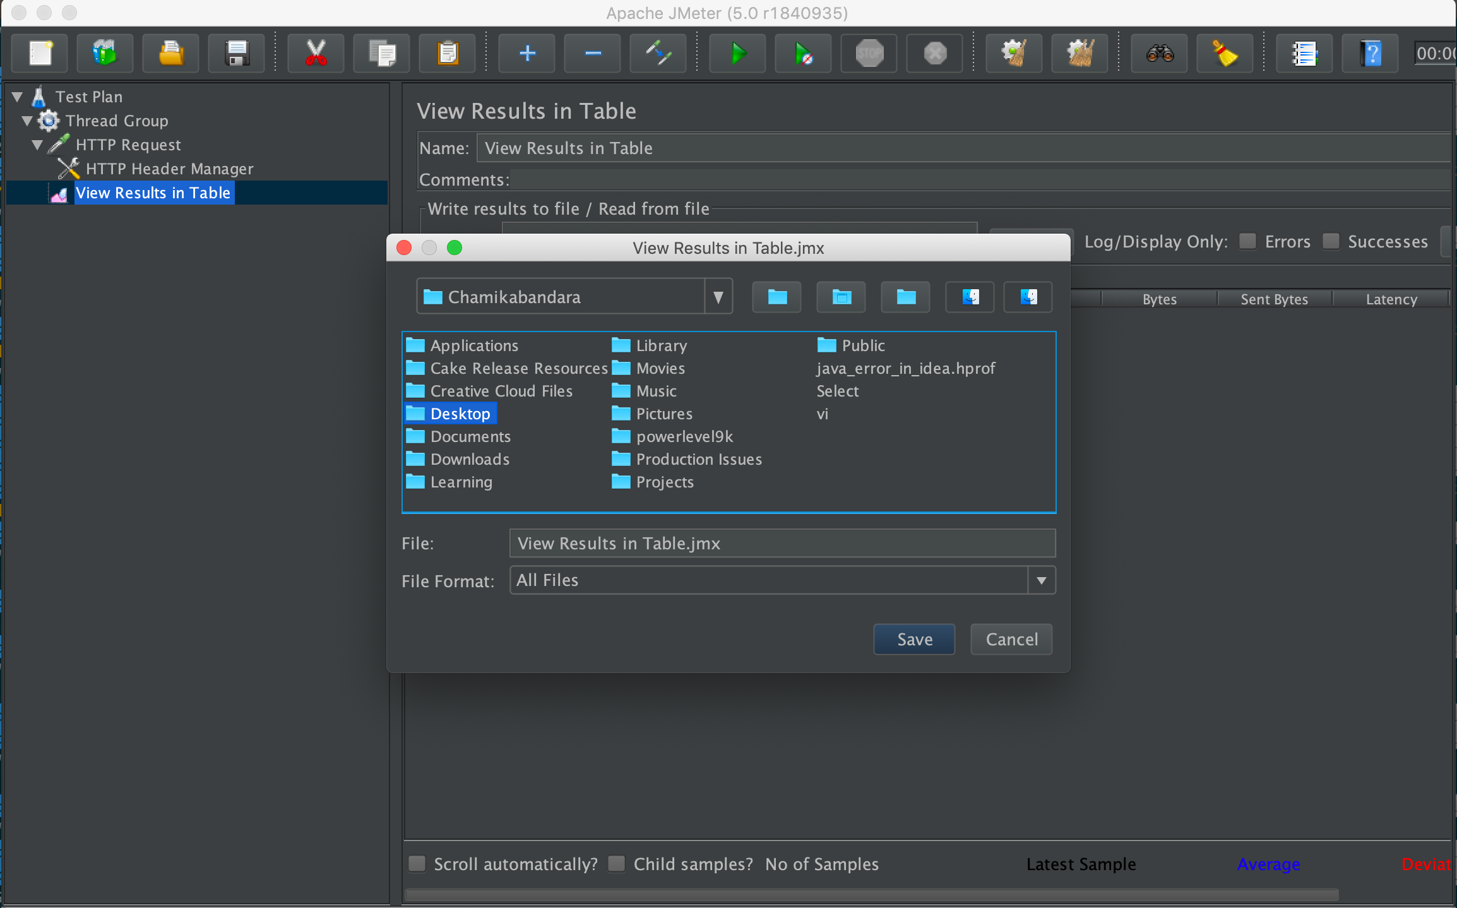
Task: Click the Expand All plus icon
Action: pyautogui.click(x=527, y=53)
